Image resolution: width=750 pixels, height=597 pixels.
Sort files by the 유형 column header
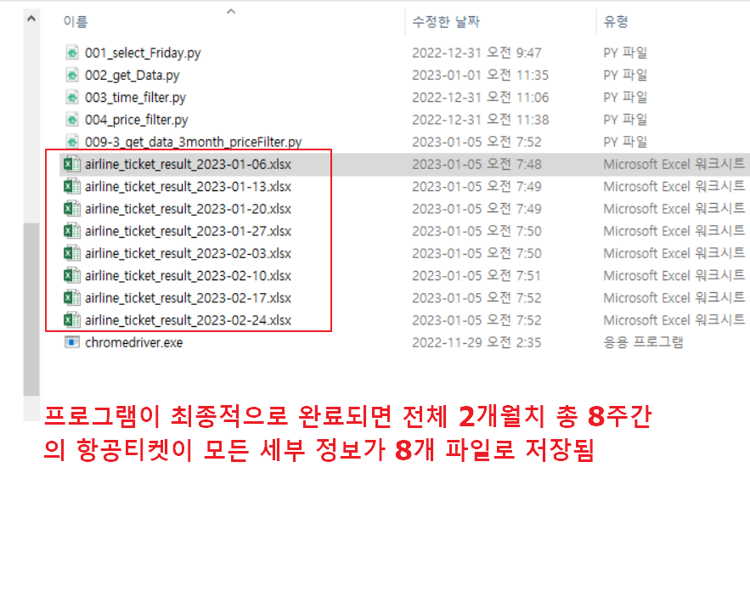click(616, 21)
